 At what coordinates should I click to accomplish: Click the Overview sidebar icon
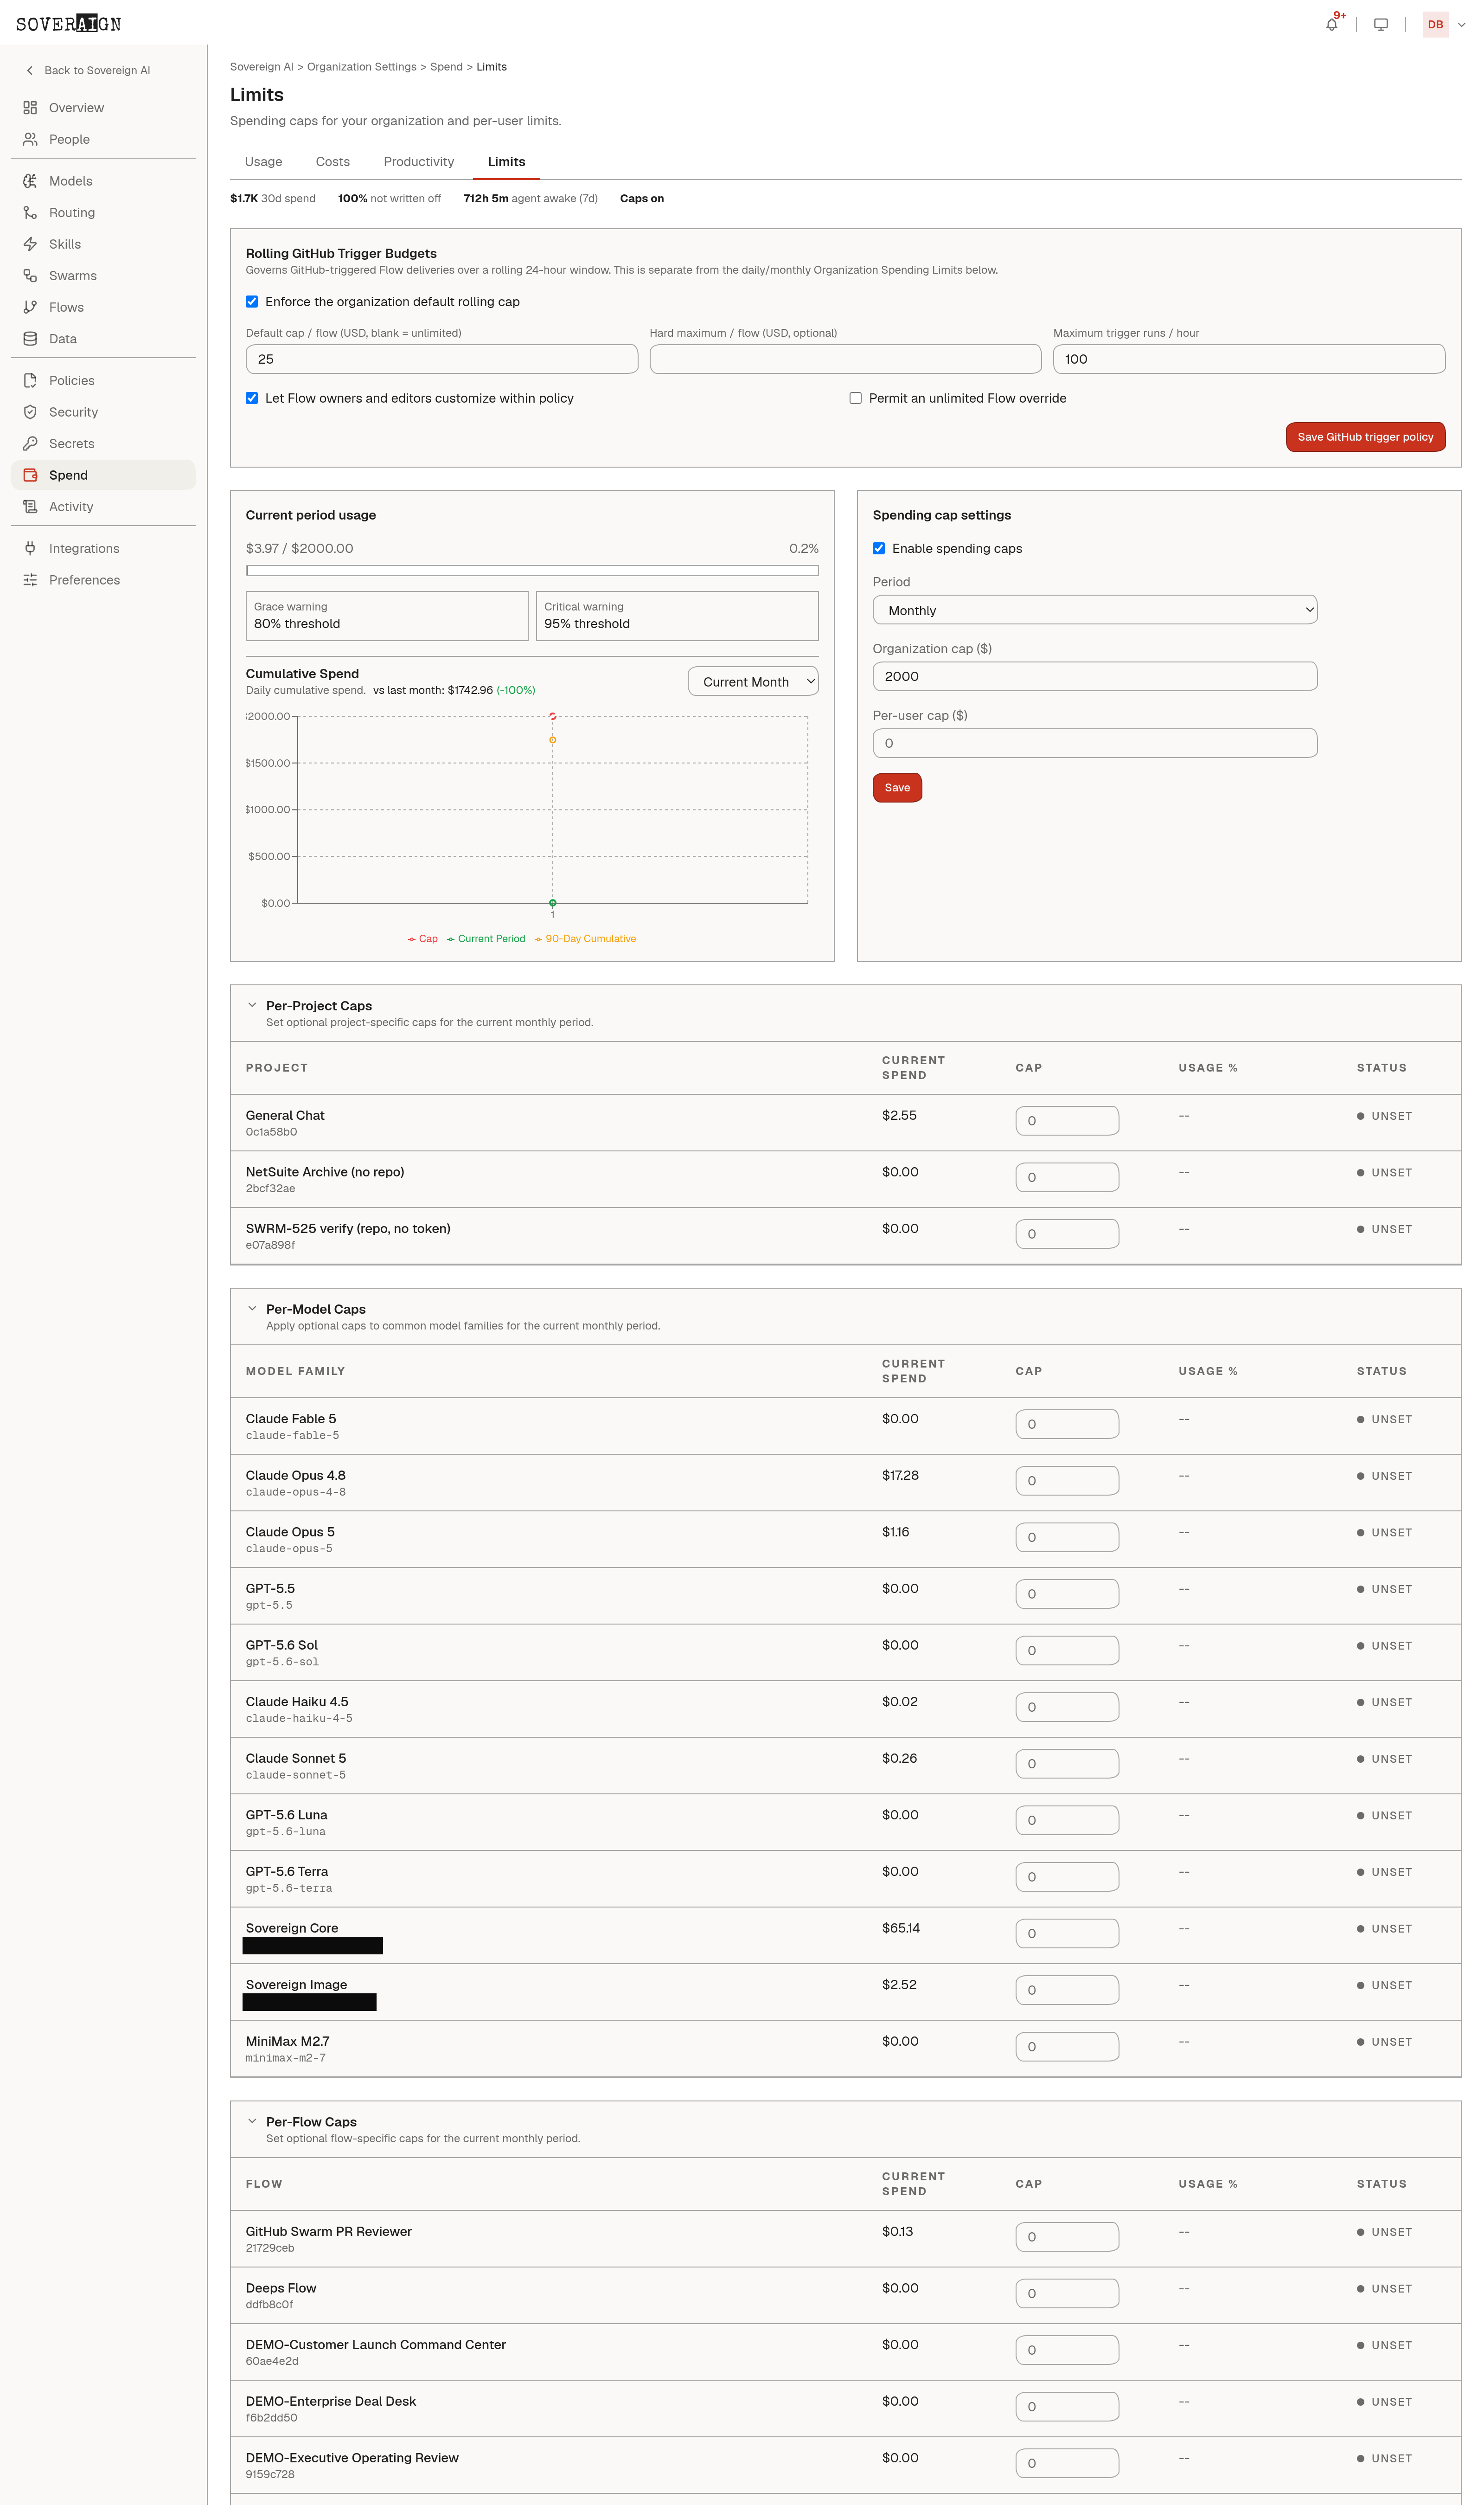pyautogui.click(x=30, y=107)
